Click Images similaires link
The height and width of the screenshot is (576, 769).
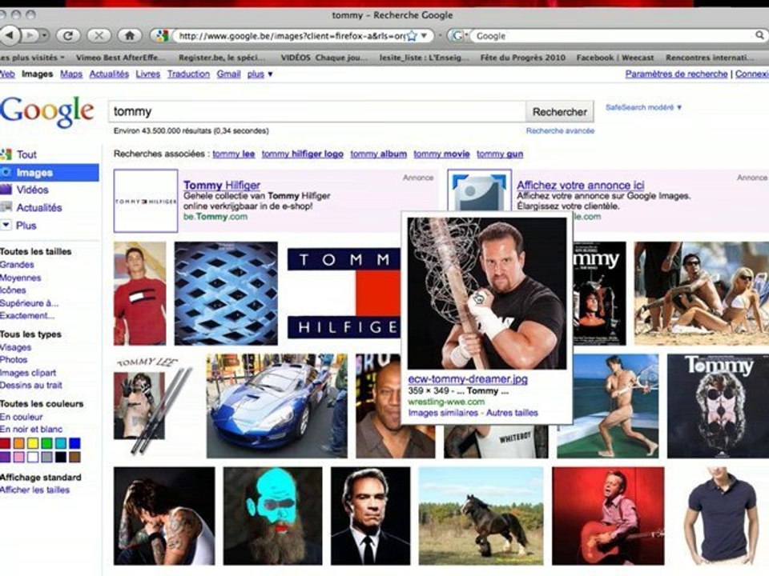(x=443, y=413)
